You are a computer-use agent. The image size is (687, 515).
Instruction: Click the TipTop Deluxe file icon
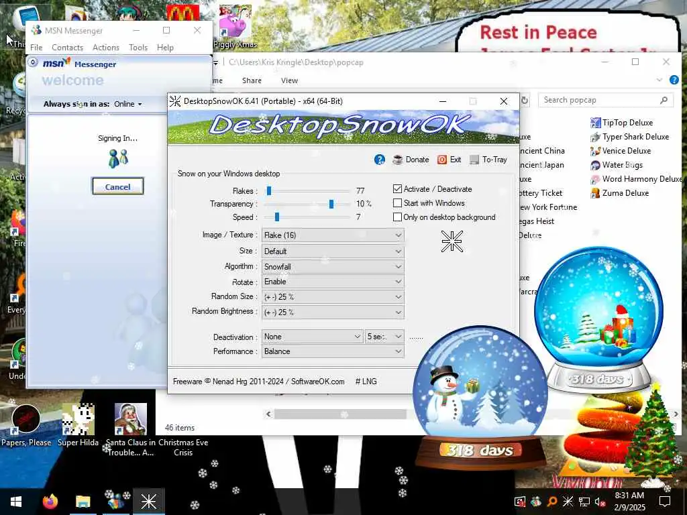click(x=596, y=123)
